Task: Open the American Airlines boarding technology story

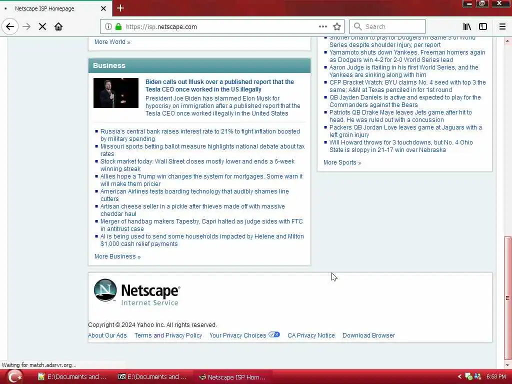Action: pyautogui.click(x=194, y=195)
